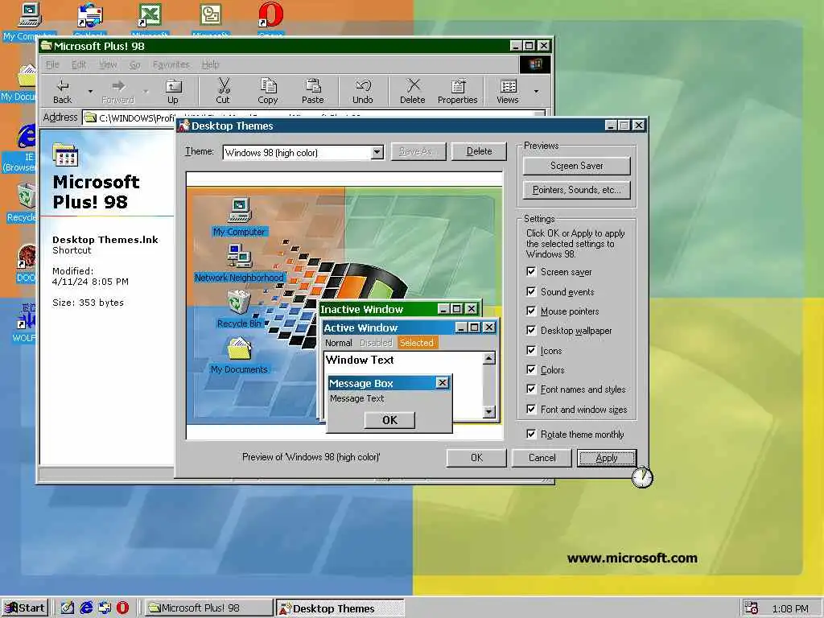Select My Documents desktop folder icon

pyautogui.click(x=27, y=76)
